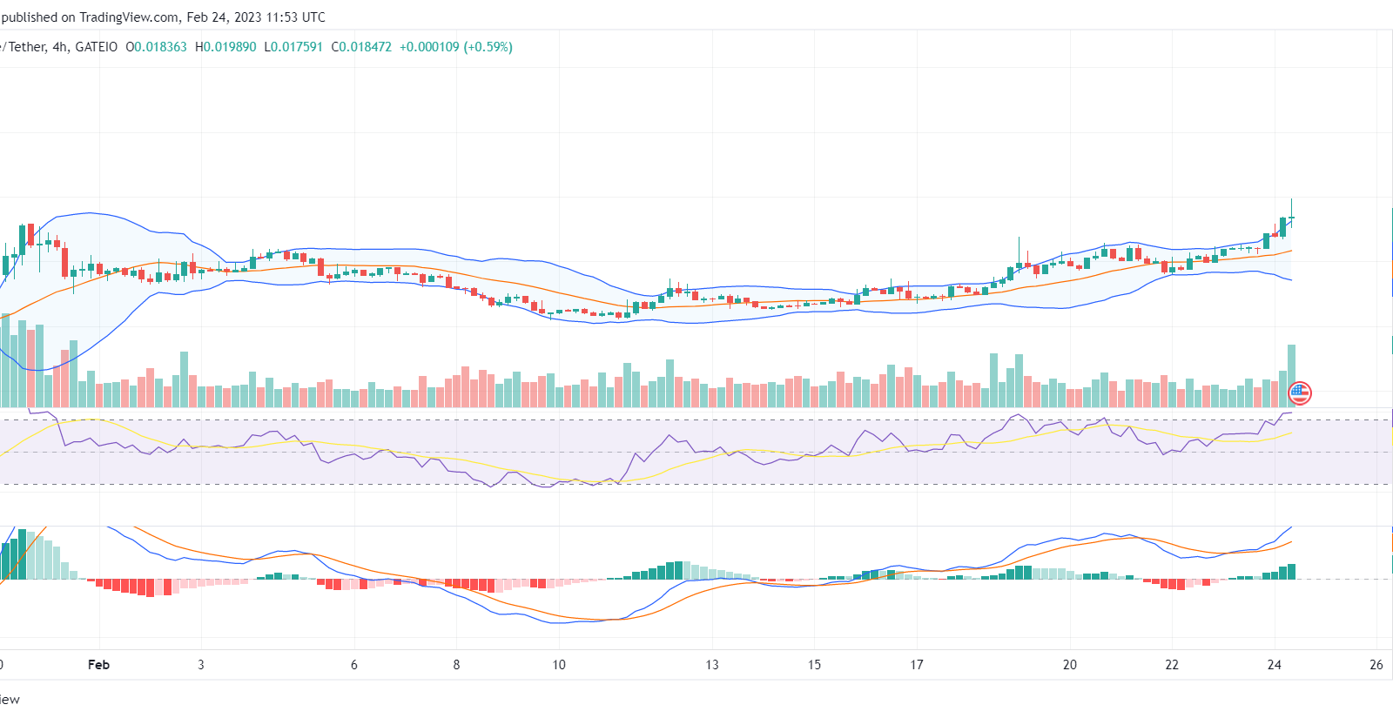This screenshot has width=1393, height=718.
Task: Click the '20' date label on time axis
Action: [x=1069, y=665]
